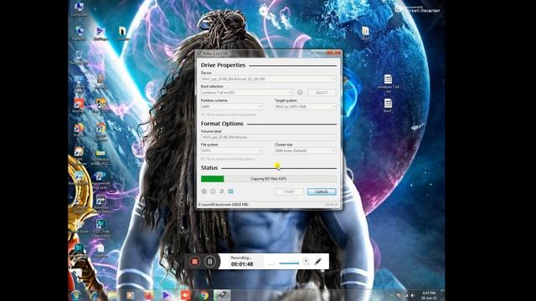Click the system tray volume icon
The image size is (536, 301).
pyautogui.click(x=413, y=295)
